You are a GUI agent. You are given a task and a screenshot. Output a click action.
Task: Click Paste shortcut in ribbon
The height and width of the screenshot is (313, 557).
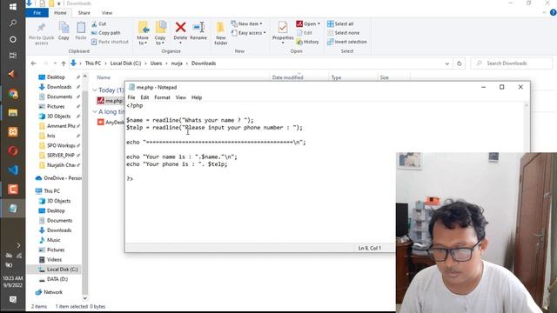pos(110,42)
